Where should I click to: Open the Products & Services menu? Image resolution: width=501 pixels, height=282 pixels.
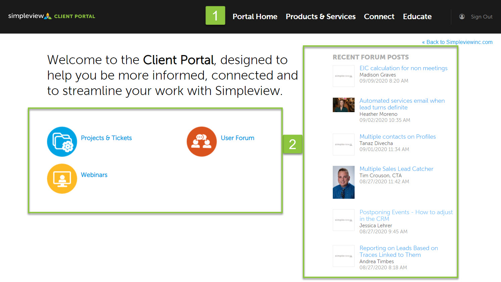(x=321, y=16)
